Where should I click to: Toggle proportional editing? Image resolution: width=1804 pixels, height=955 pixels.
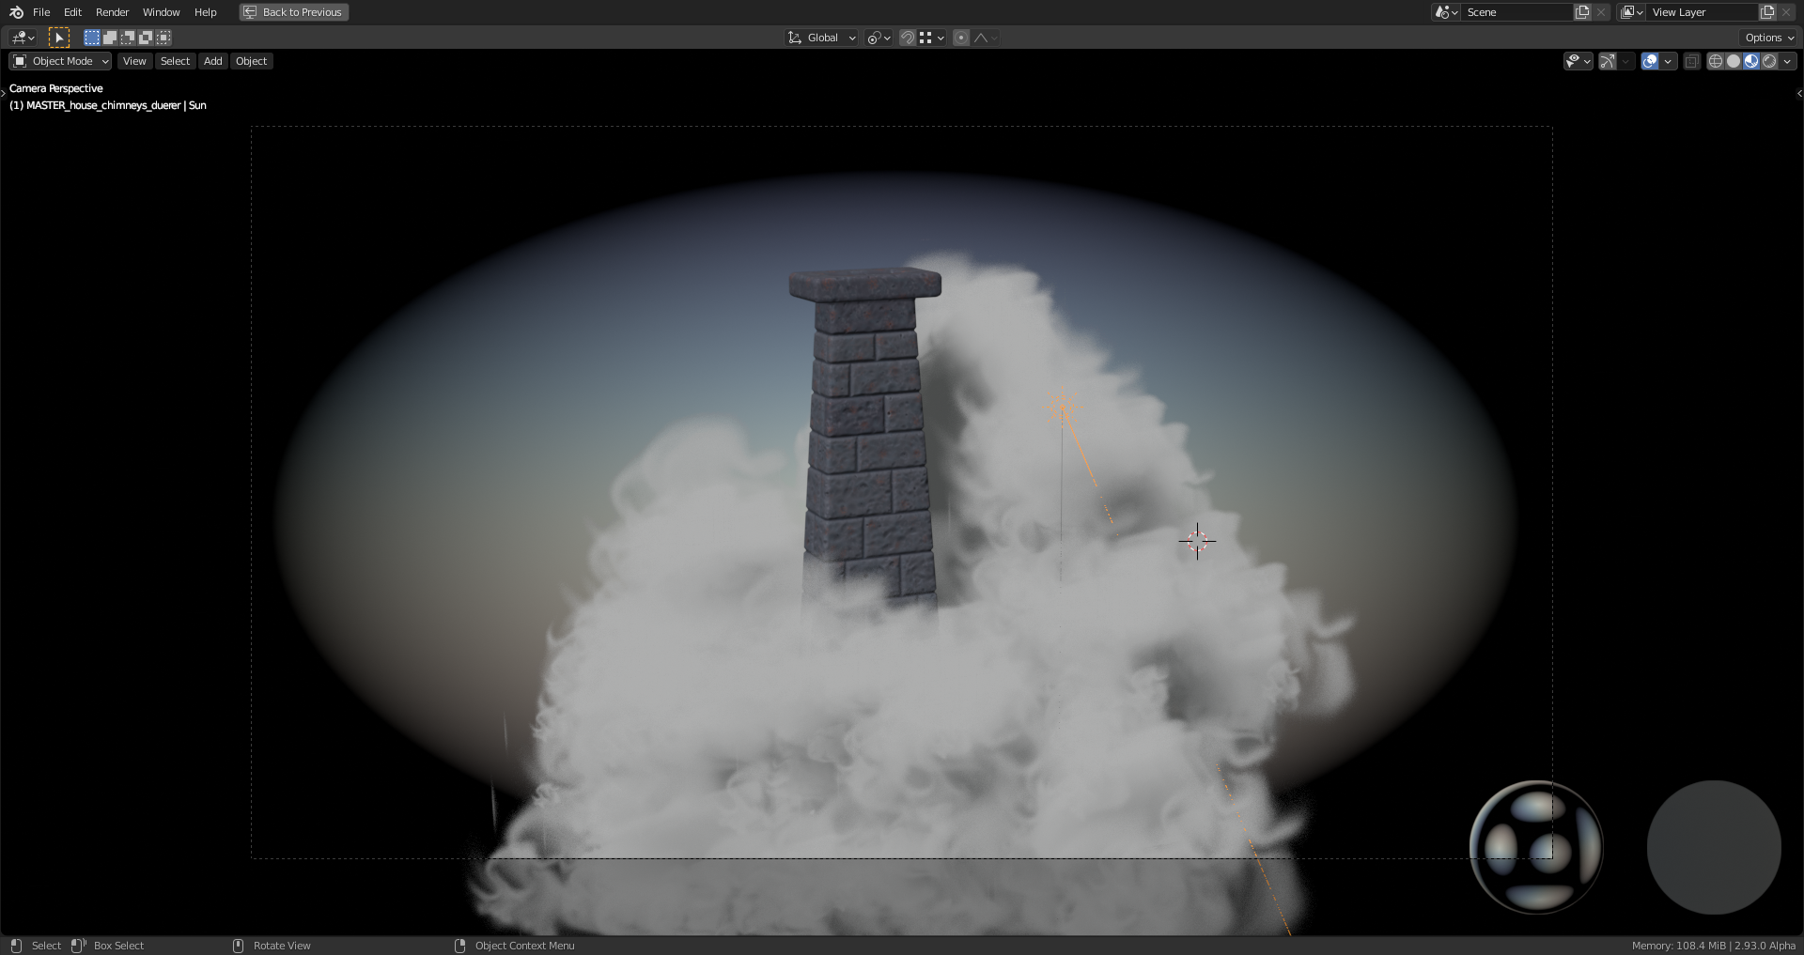(960, 38)
